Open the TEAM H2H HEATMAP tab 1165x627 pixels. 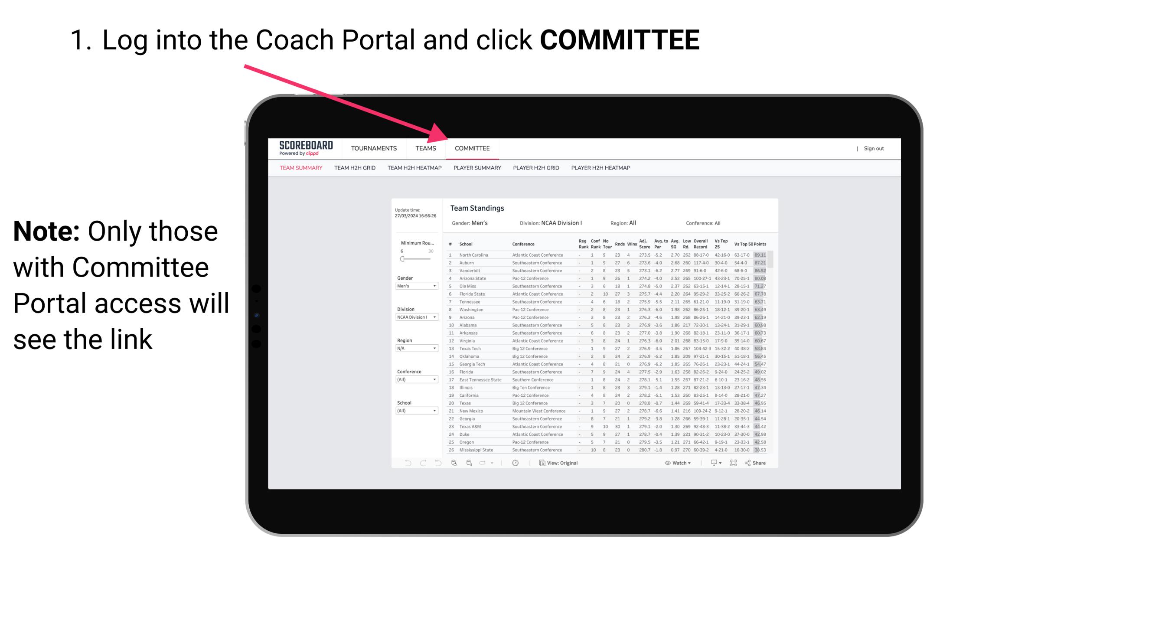(x=414, y=169)
